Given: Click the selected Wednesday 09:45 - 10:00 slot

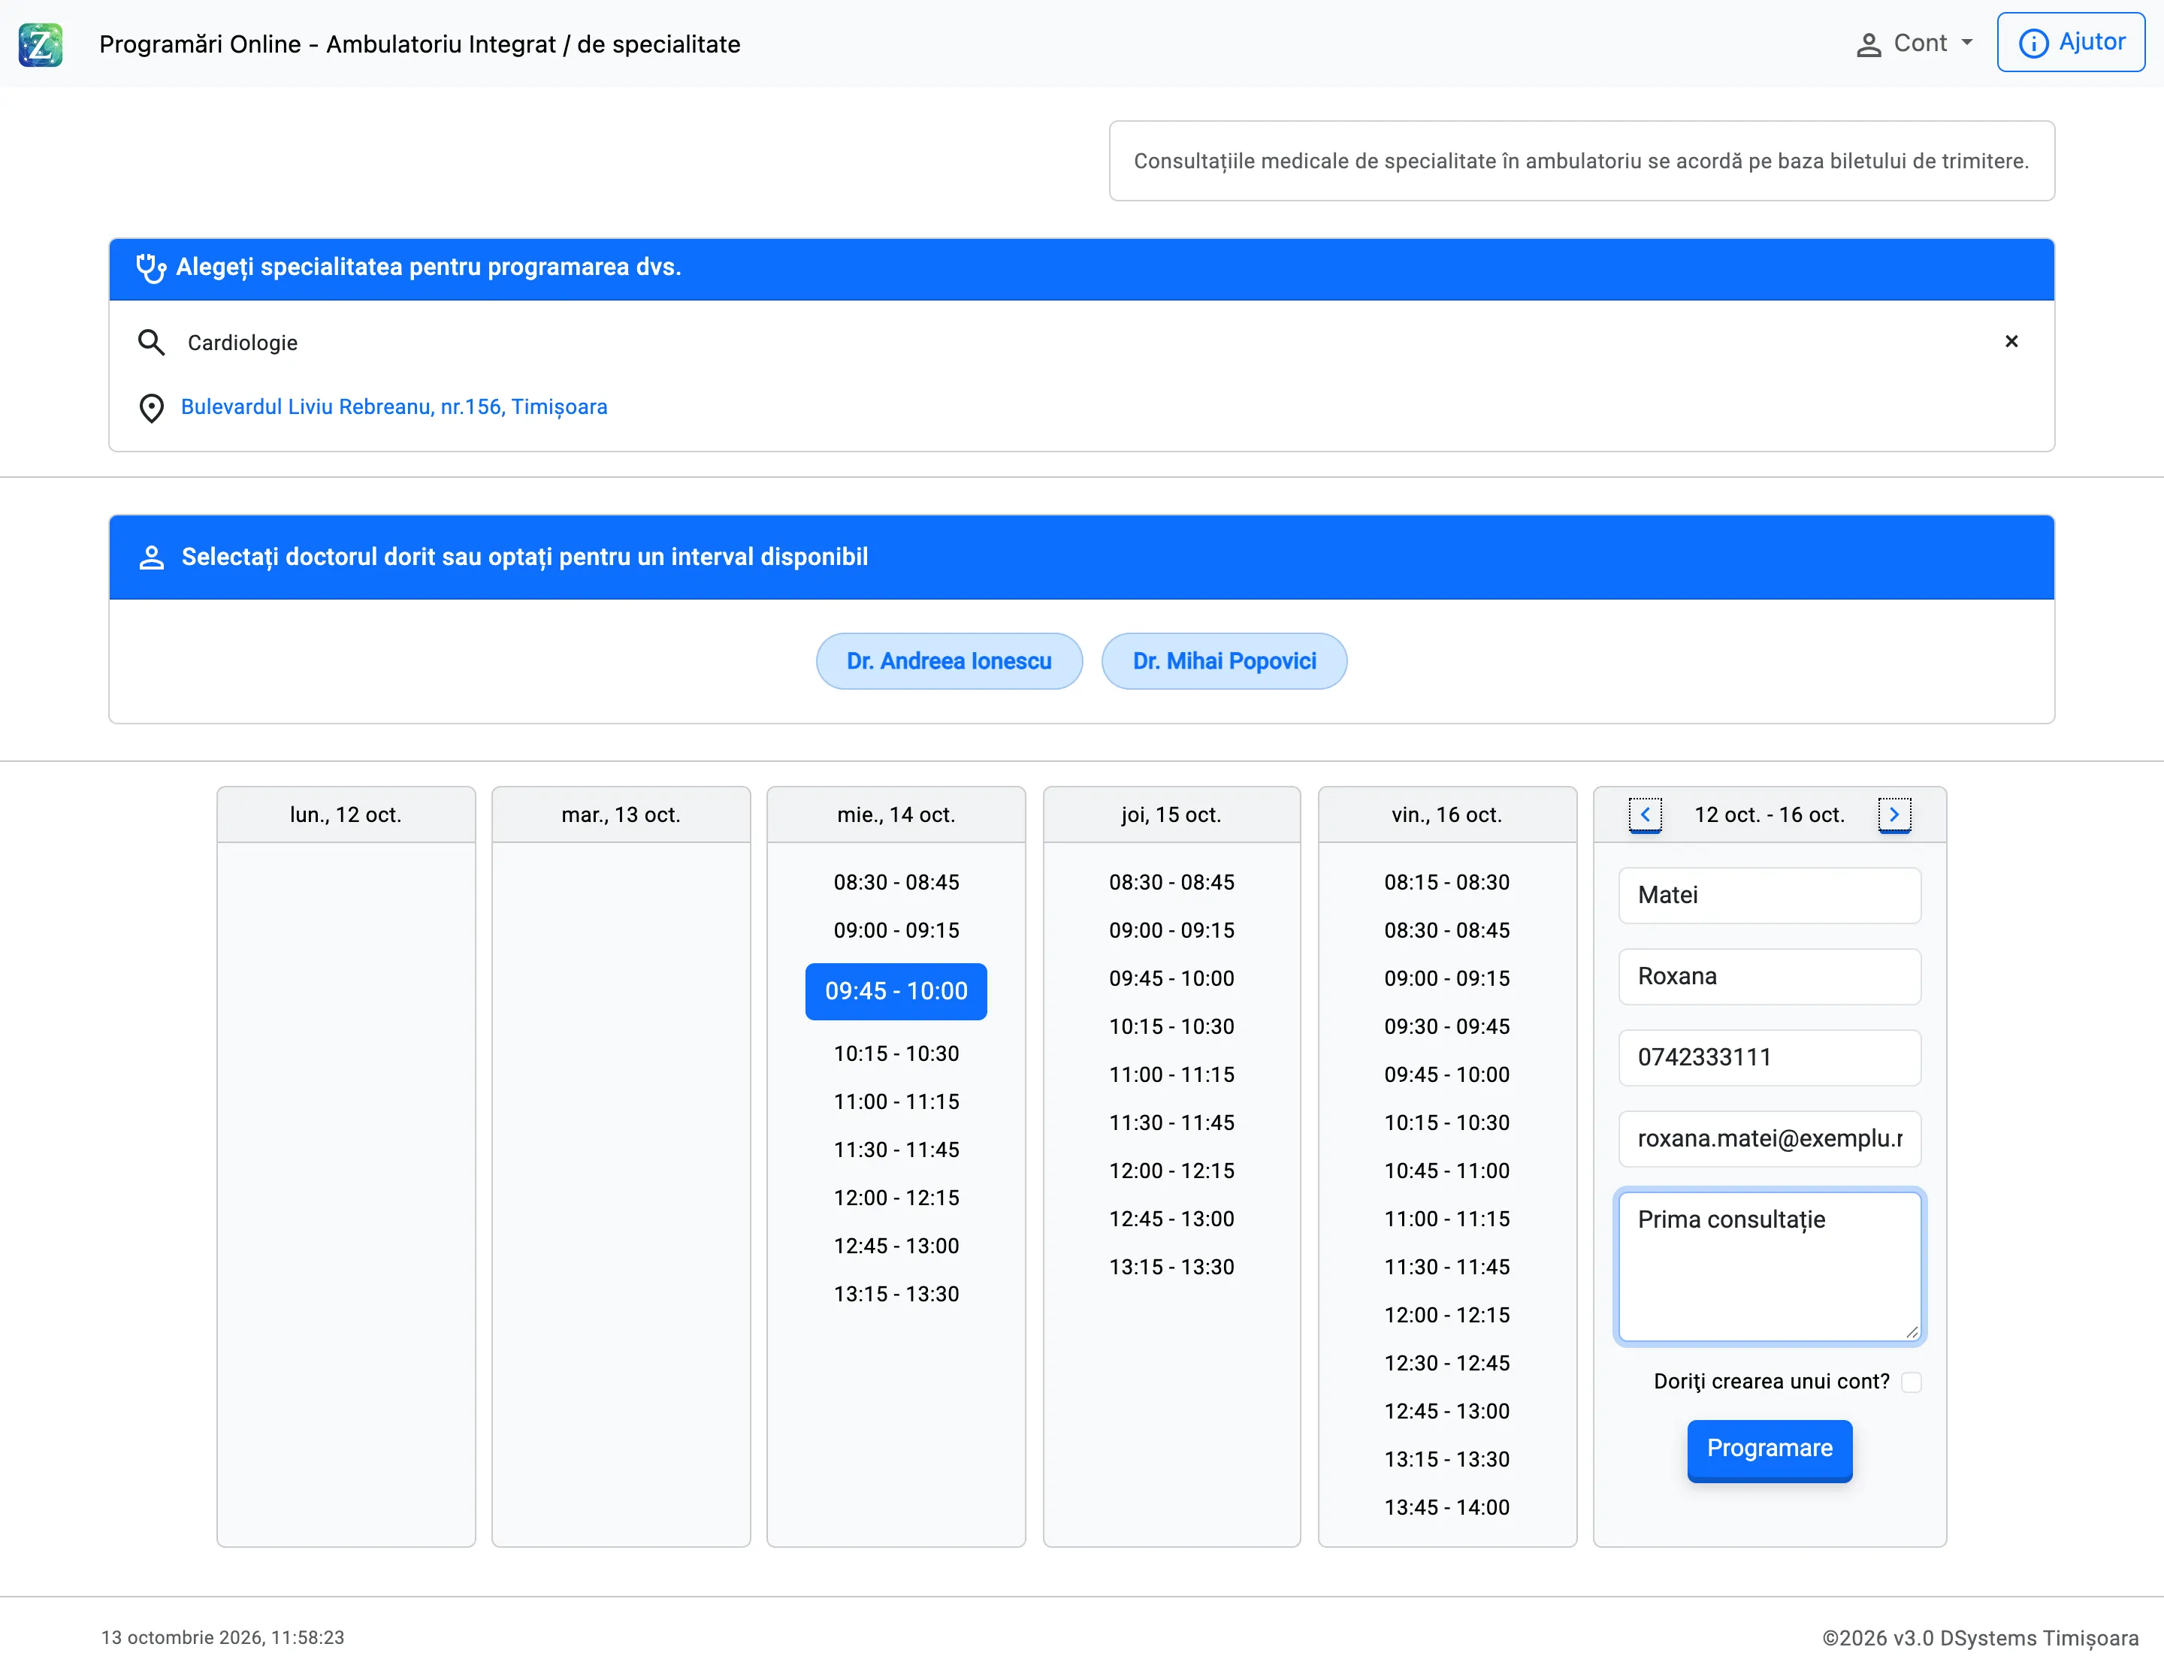Looking at the screenshot, I should pyautogui.click(x=896, y=991).
